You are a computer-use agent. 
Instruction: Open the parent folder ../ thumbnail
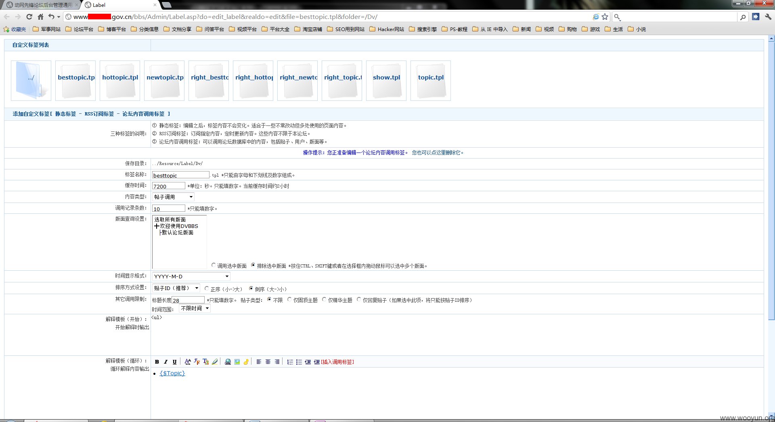(31, 81)
